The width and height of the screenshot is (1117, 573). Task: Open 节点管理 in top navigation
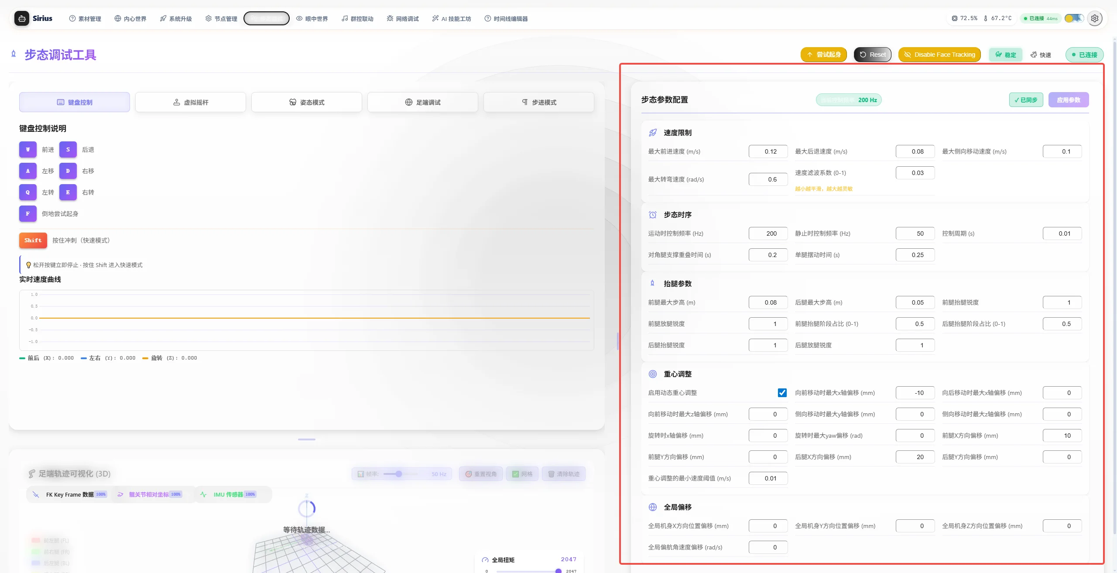pos(221,19)
